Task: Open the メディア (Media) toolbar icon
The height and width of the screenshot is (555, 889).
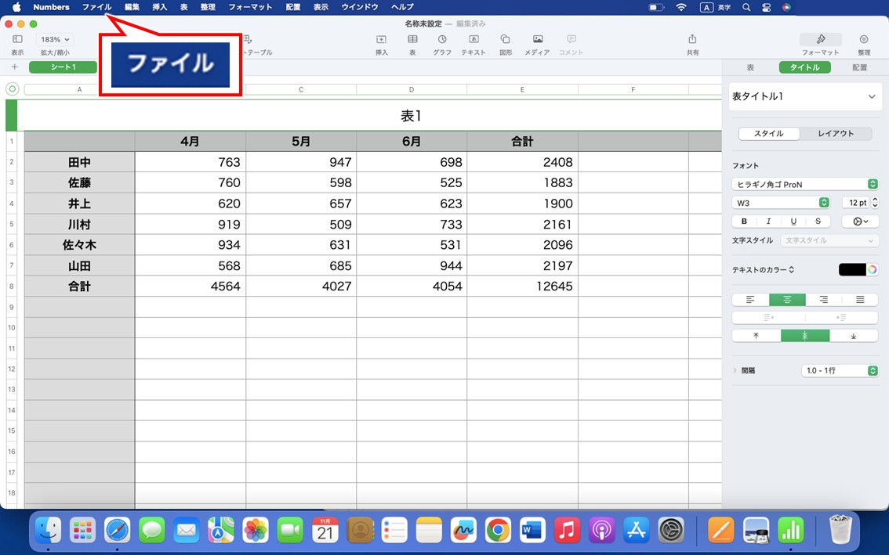Action: pyautogui.click(x=536, y=41)
